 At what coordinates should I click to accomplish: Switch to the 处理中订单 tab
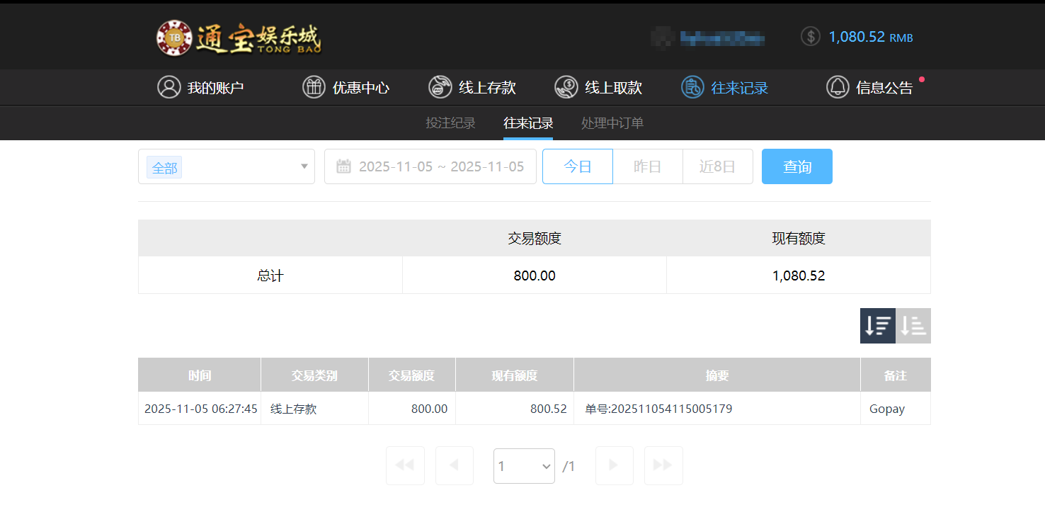click(611, 123)
